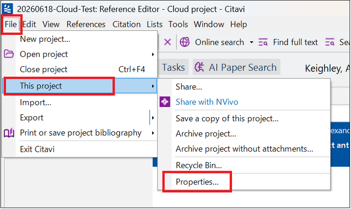
Task: Click the purple X delete icon
Action: [167, 42]
